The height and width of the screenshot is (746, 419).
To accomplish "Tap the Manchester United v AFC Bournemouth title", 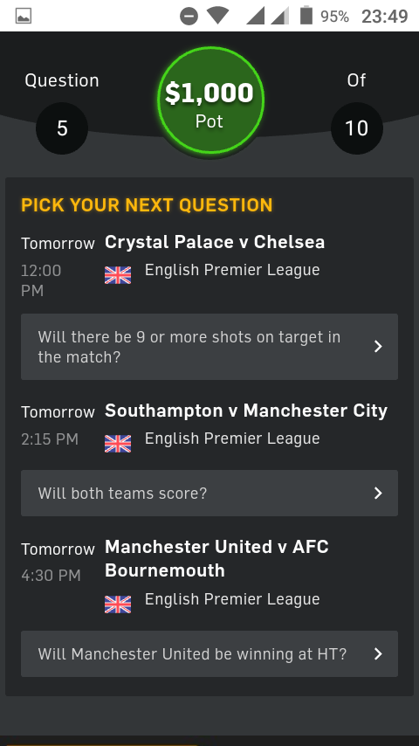I will 216,558.
